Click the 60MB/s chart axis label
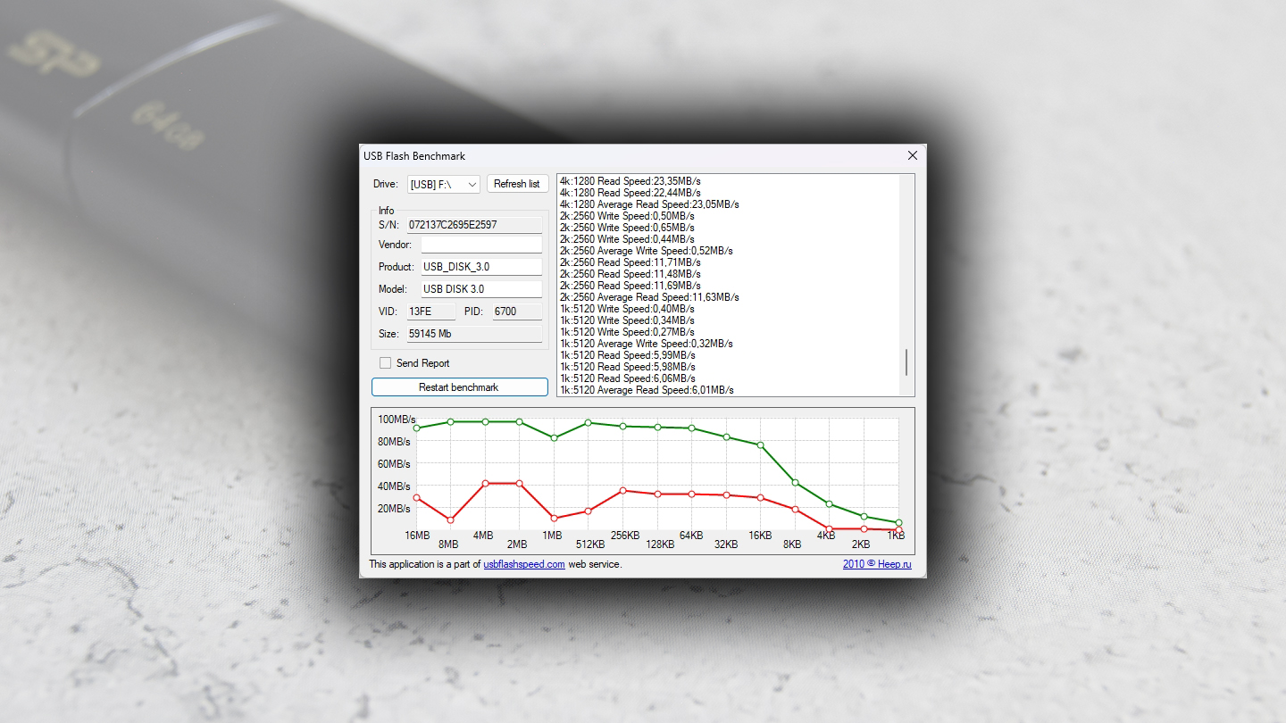1286x723 pixels. click(394, 464)
